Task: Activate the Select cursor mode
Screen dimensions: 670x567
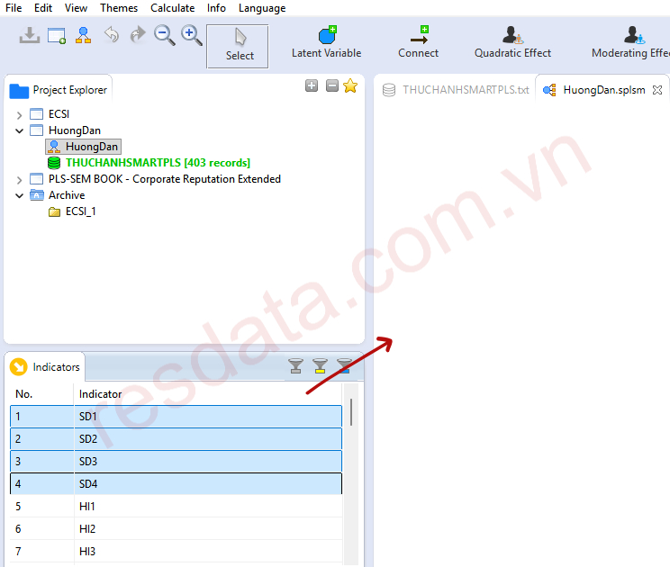Action: pyautogui.click(x=240, y=45)
